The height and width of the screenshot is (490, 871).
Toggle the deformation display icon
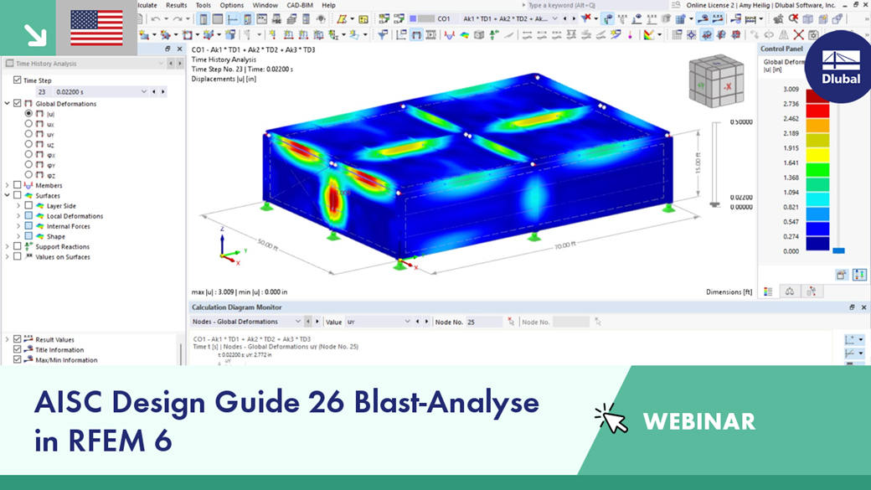(416, 35)
